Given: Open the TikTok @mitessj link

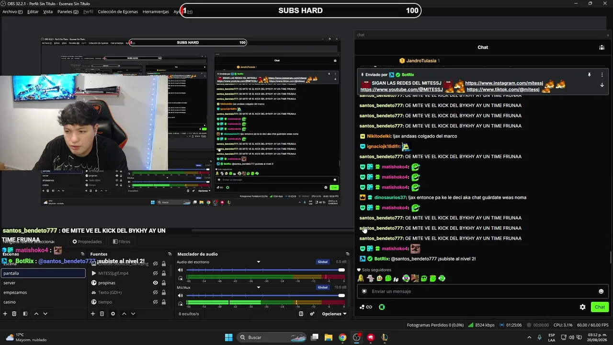Looking at the screenshot, I should (x=503, y=90).
